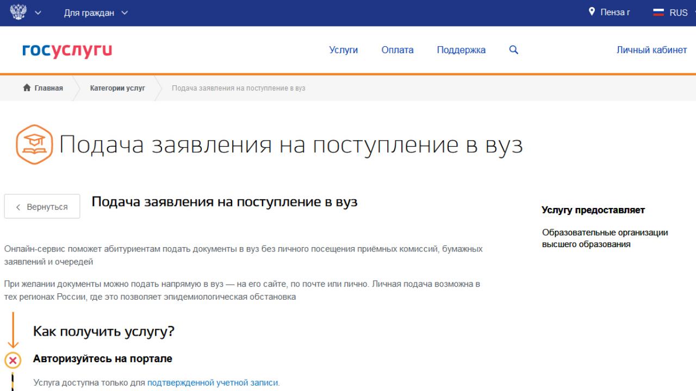
Task: Open the Поддержка section
Action: 461,49
